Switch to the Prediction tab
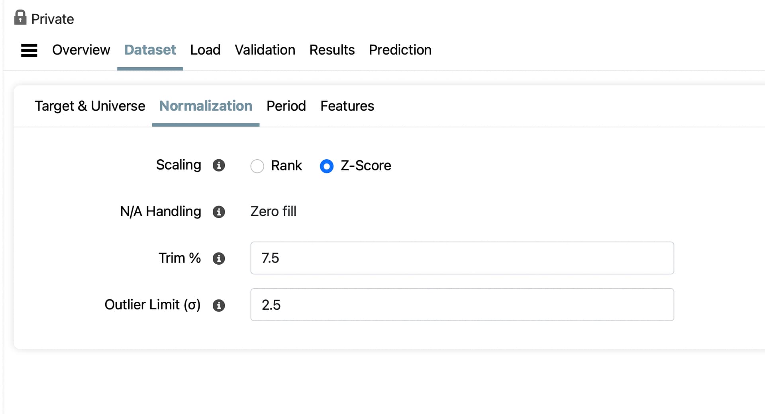The width and height of the screenshot is (765, 414). click(400, 50)
